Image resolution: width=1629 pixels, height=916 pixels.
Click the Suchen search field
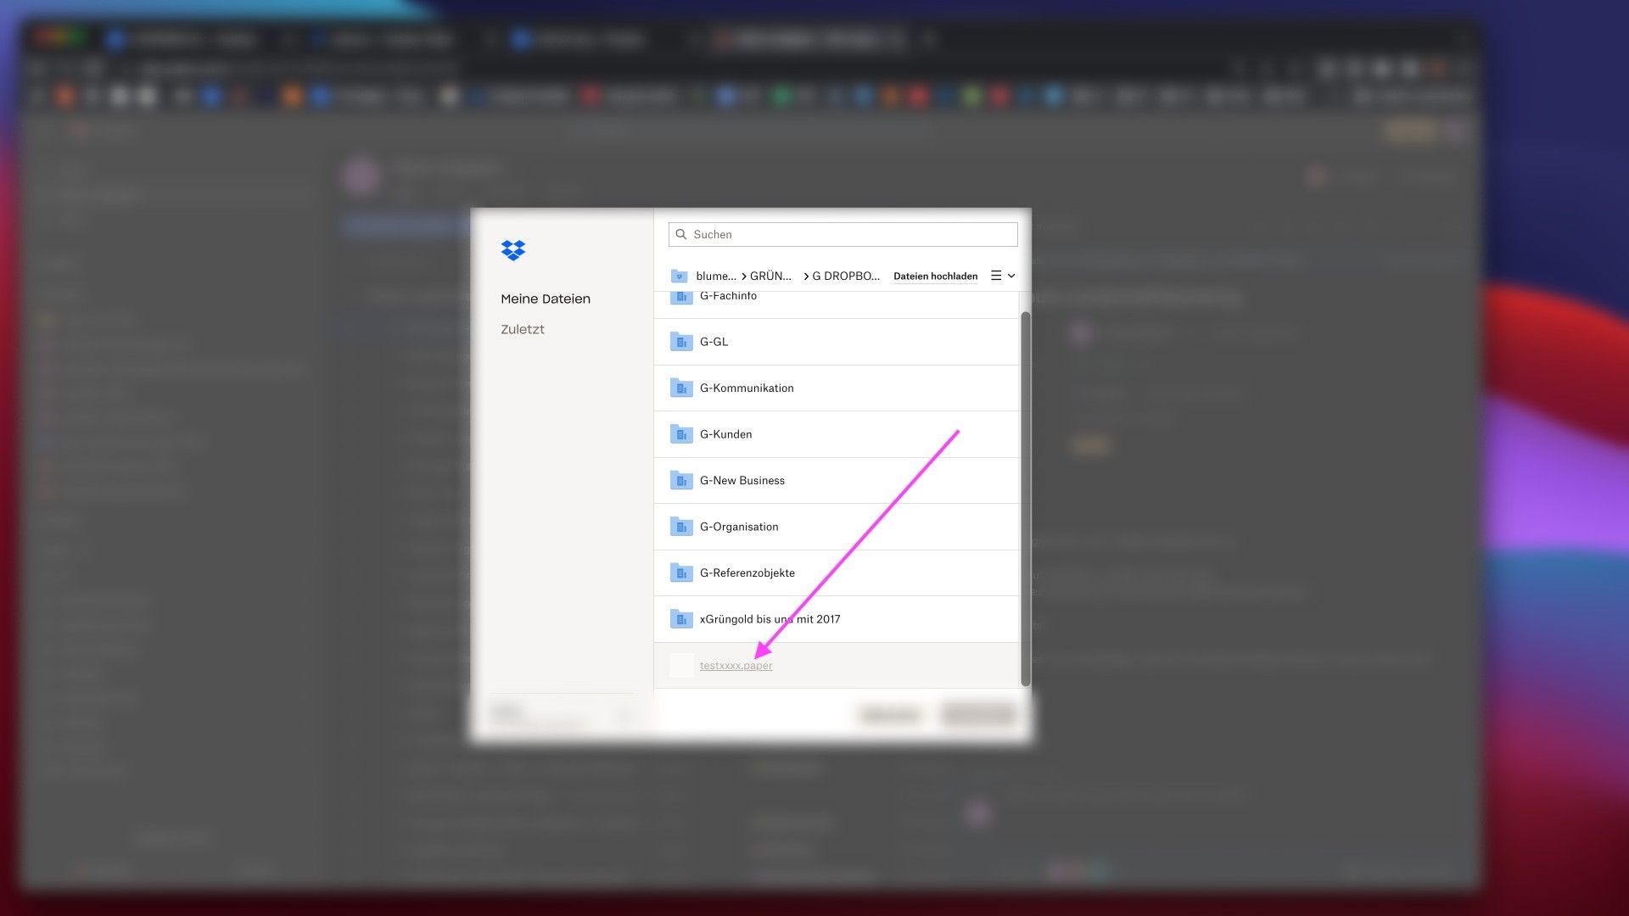[842, 234]
